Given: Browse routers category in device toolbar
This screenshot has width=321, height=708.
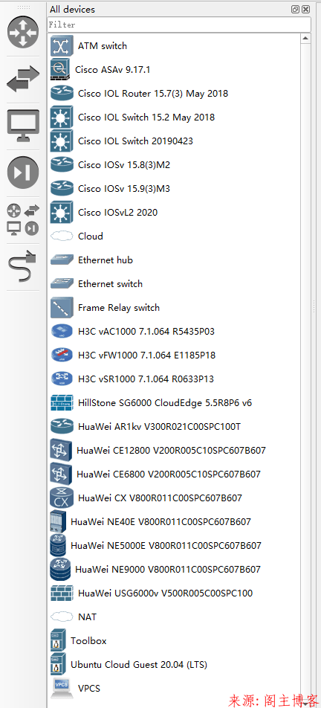Looking at the screenshot, I should [23, 33].
